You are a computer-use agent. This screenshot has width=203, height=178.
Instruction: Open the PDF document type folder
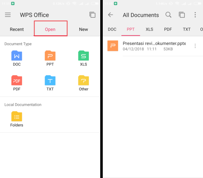pyautogui.click(x=17, y=83)
